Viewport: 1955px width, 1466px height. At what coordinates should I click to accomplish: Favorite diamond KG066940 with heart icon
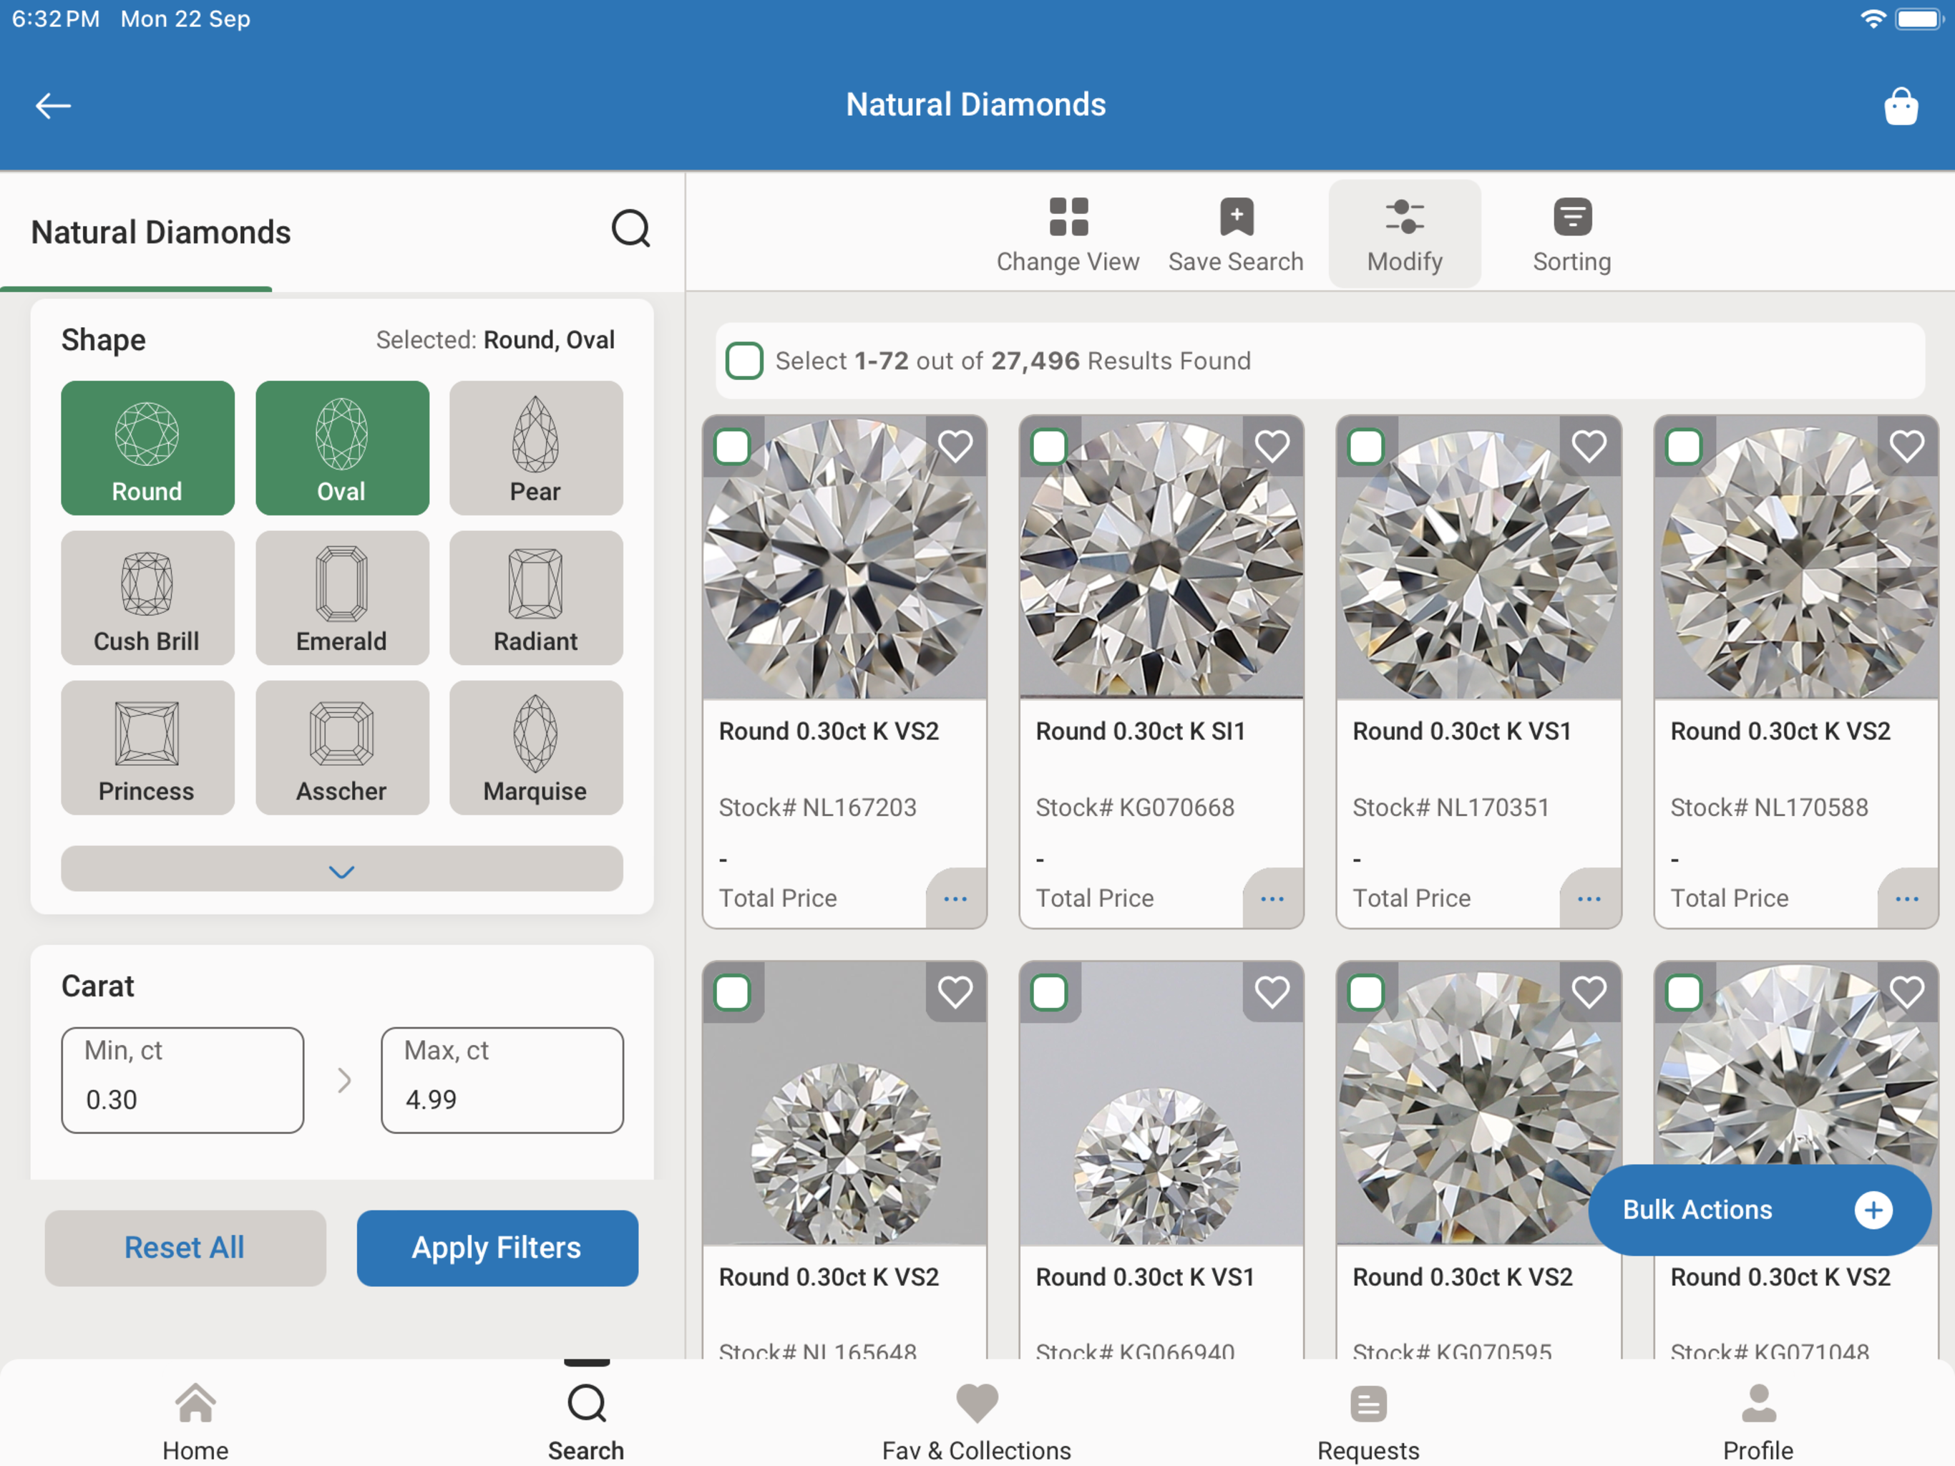(x=1273, y=993)
